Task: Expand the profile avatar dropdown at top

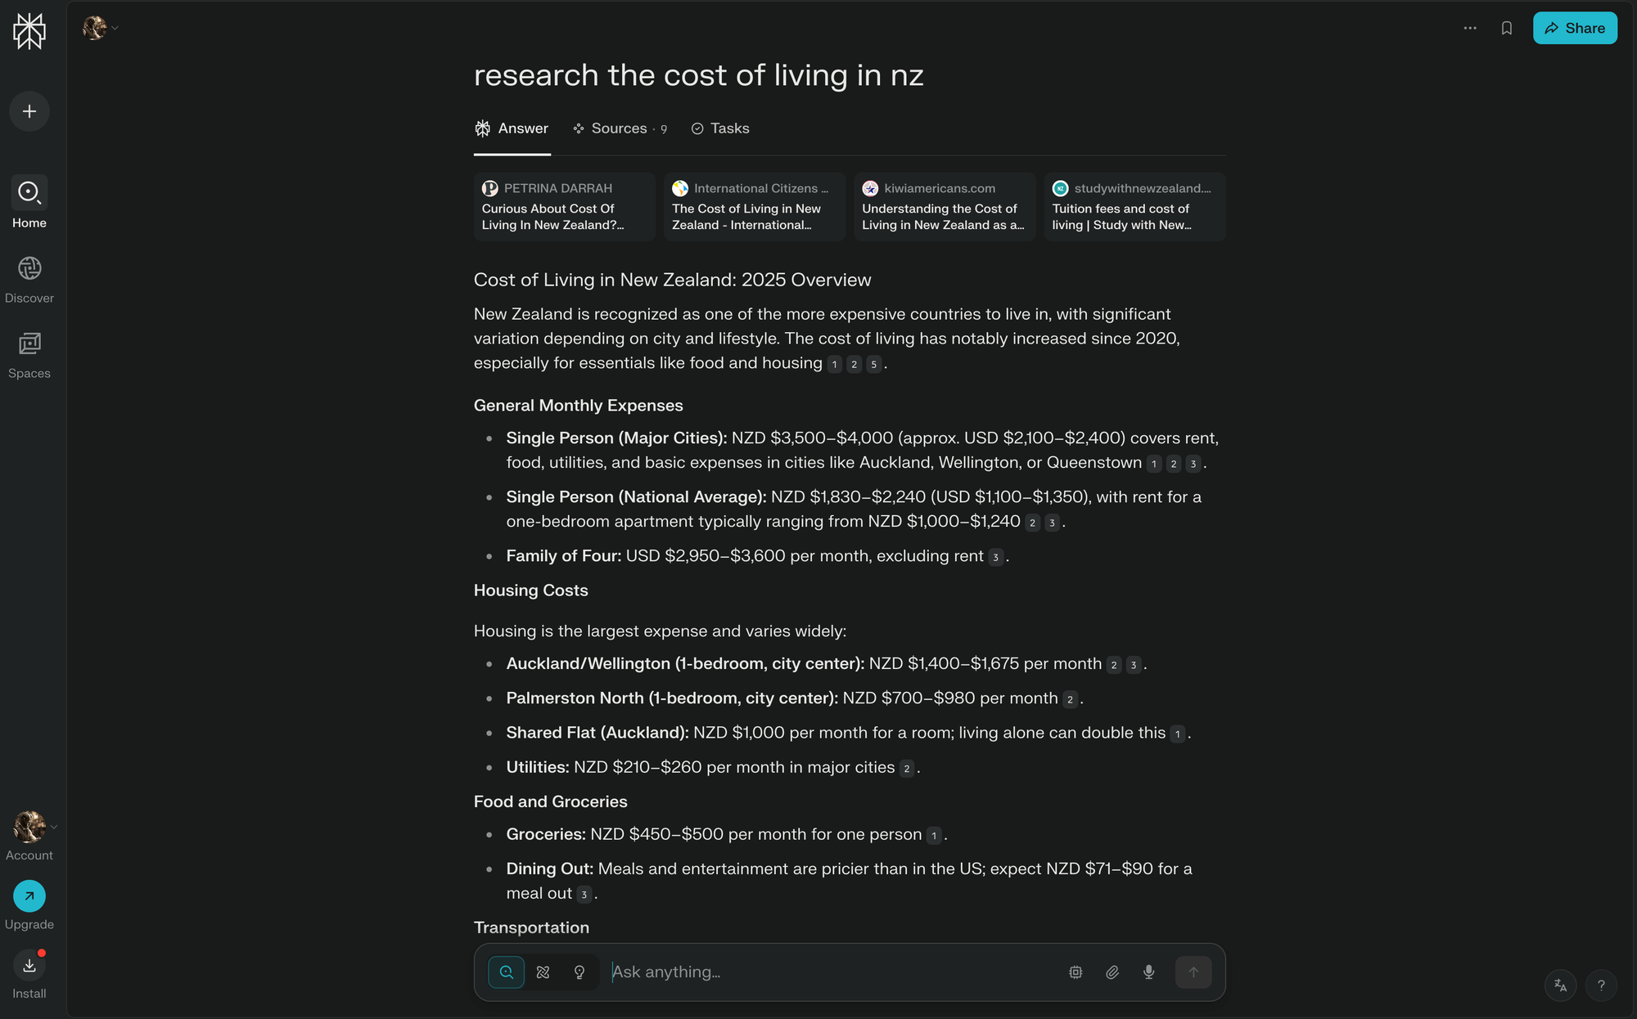Action: tap(100, 28)
